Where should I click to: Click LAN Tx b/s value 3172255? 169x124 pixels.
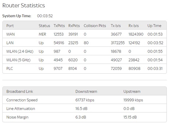point(118,43)
